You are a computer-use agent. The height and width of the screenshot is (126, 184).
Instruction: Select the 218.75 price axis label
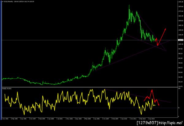click(181, 87)
